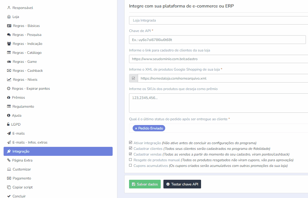
Task: Click the Testar chave API button
Action: (x=182, y=184)
